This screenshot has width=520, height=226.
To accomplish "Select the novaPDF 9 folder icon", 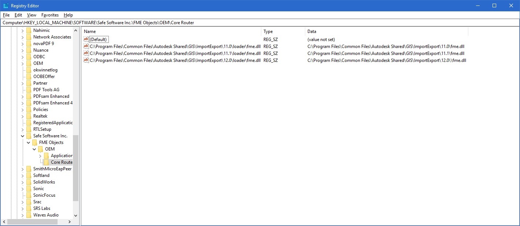I will [x=29, y=44].
